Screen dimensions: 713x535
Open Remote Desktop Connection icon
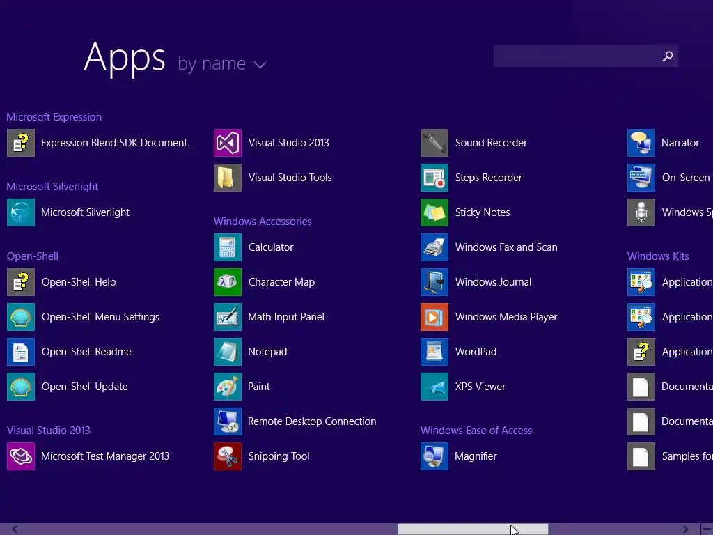click(x=228, y=421)
